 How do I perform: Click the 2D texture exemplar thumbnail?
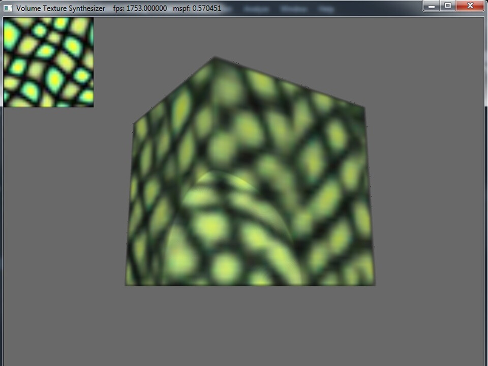tap(48, 62)
